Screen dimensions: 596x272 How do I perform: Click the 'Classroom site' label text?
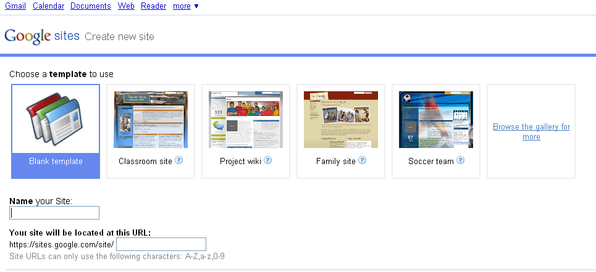pos(145,161)
